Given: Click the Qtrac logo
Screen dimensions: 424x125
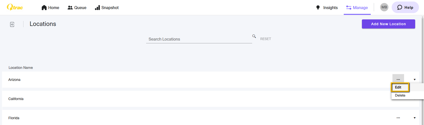Looking at the screenshot, I should [15, 7].
